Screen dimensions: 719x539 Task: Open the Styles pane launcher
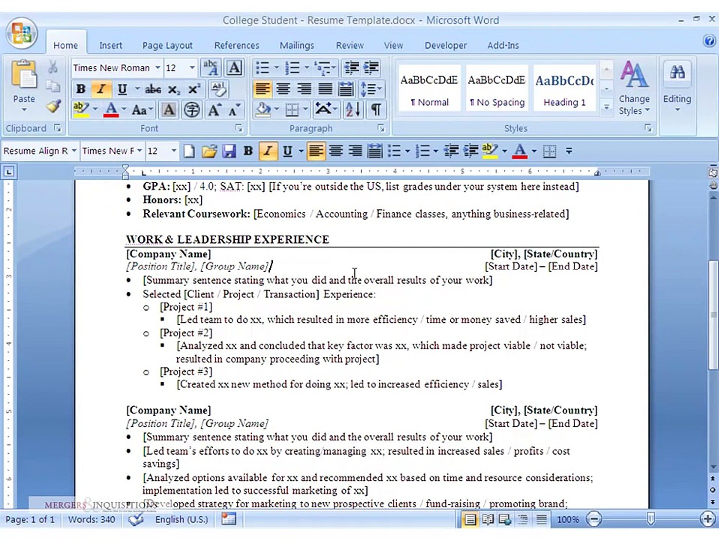[x=648, y=128]
